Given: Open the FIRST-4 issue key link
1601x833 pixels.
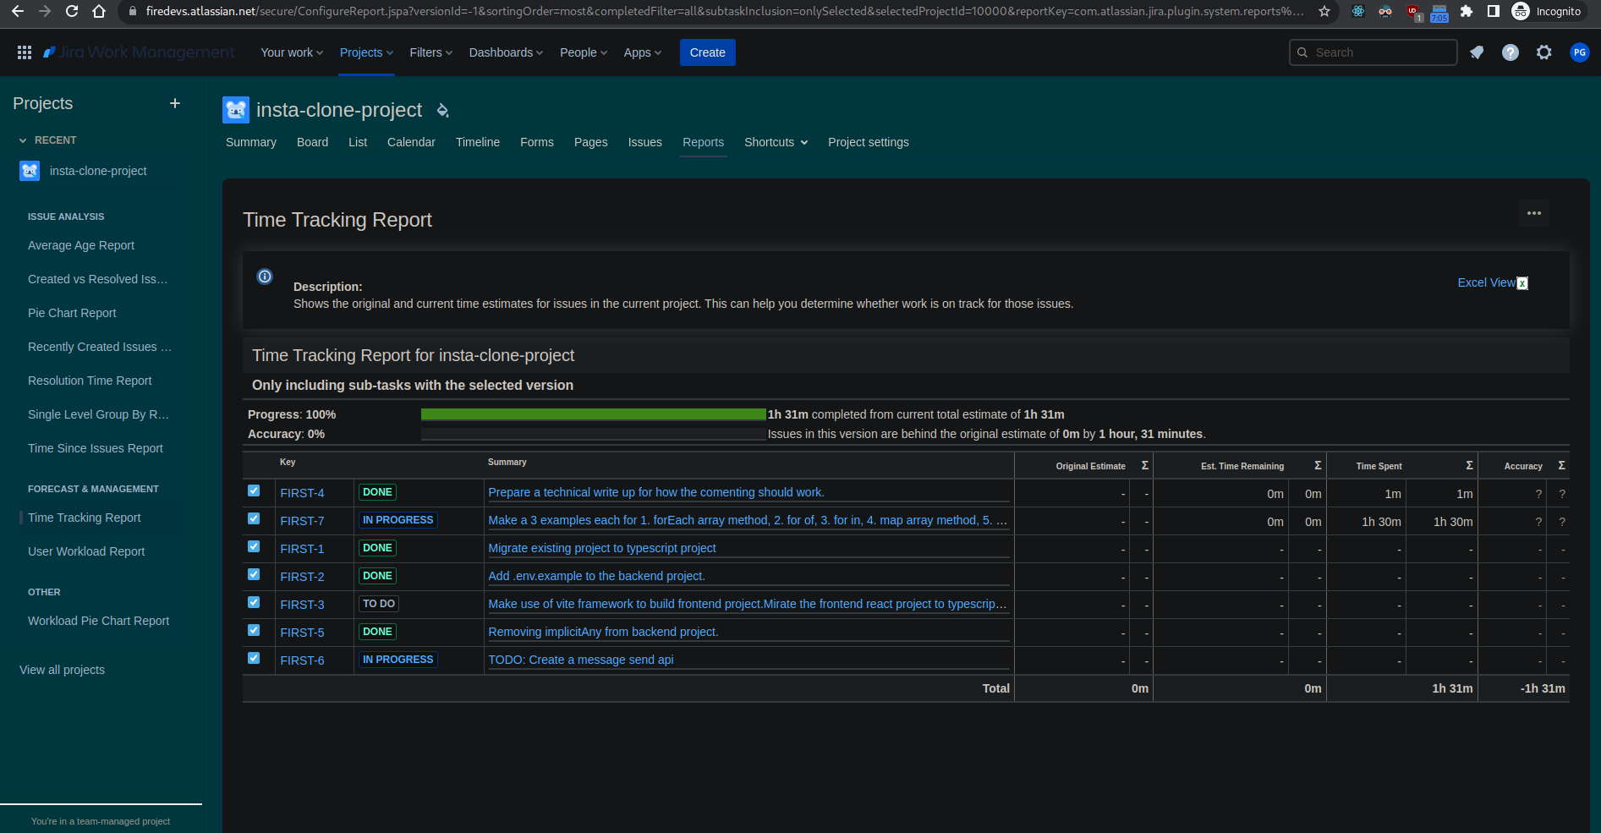Looking at the screenshot, I should point(302,493).
